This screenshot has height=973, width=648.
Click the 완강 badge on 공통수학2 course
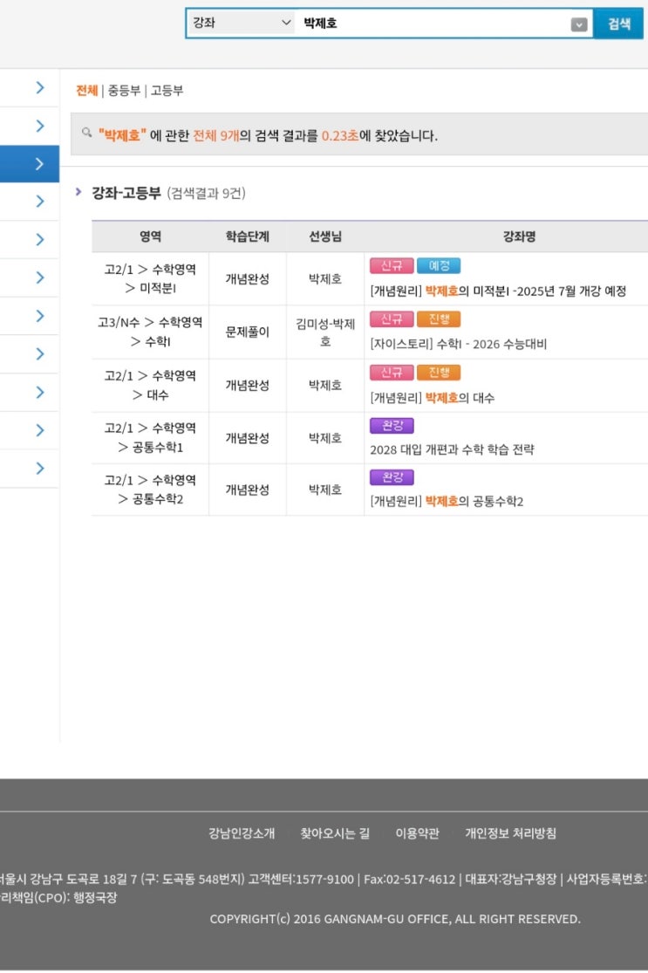[392, 477]
